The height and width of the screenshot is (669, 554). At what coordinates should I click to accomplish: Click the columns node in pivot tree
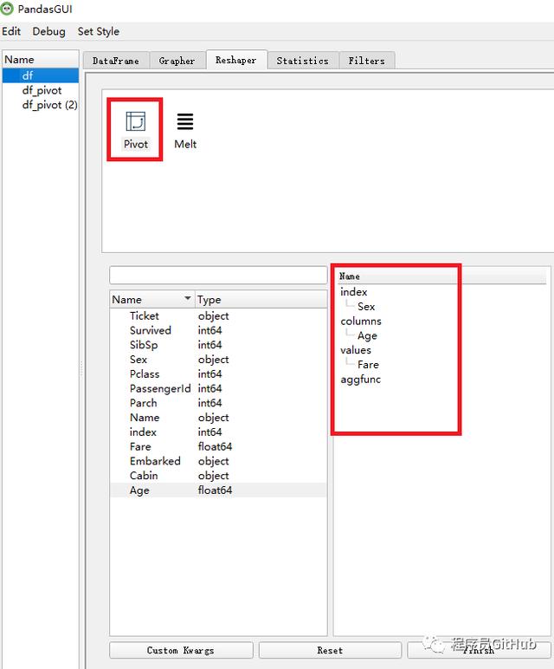(x=361, y=322)
